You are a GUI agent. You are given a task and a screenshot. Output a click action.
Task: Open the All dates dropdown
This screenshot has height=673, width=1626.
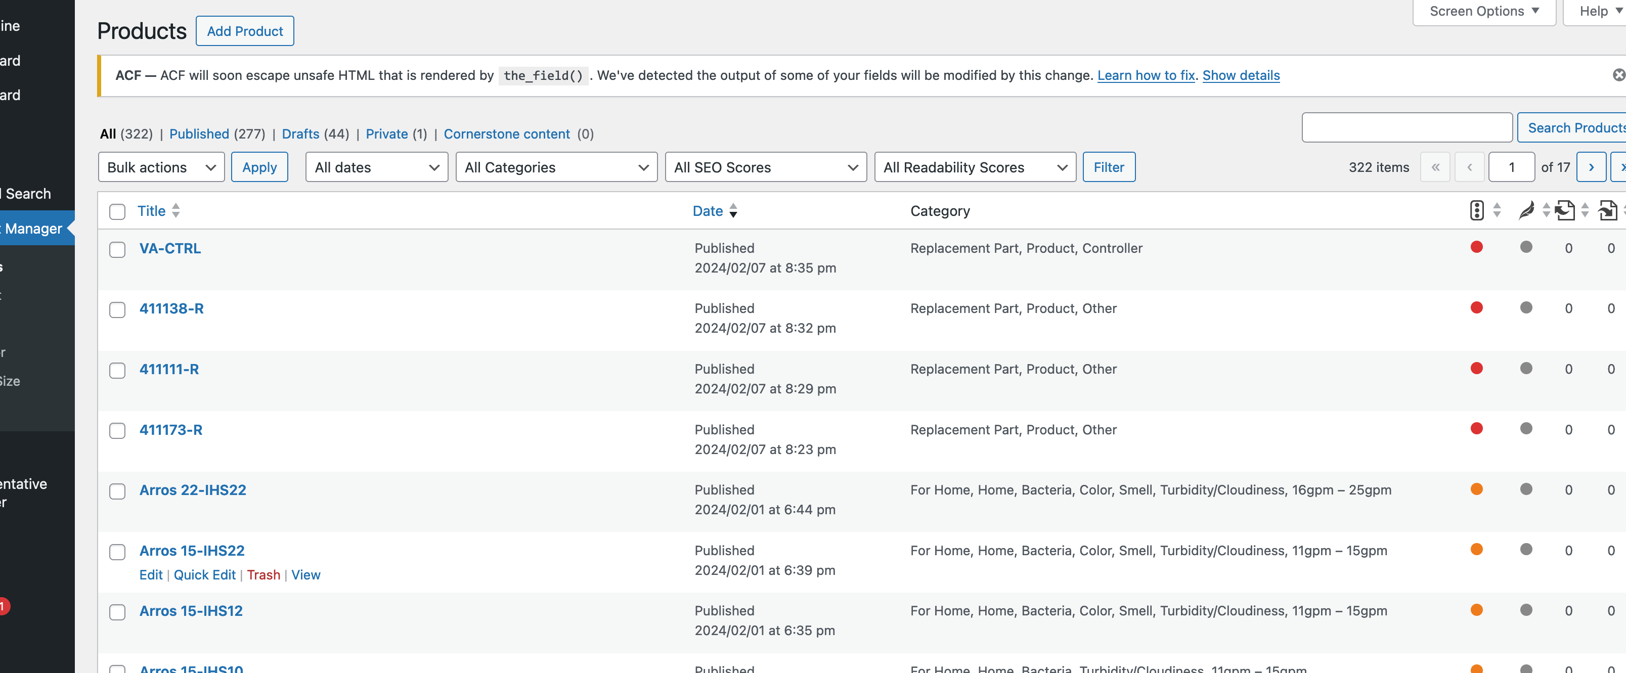pyautogui.click(x=377, y=167)
